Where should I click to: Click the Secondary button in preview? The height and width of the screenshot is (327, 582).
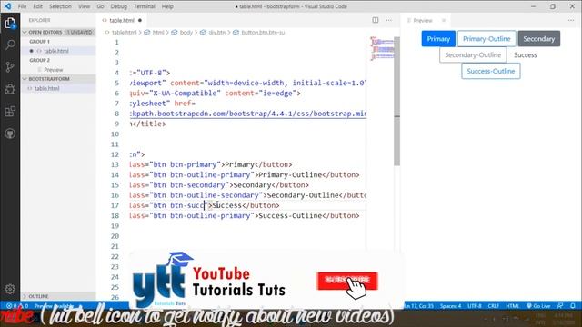pos(539,38)
